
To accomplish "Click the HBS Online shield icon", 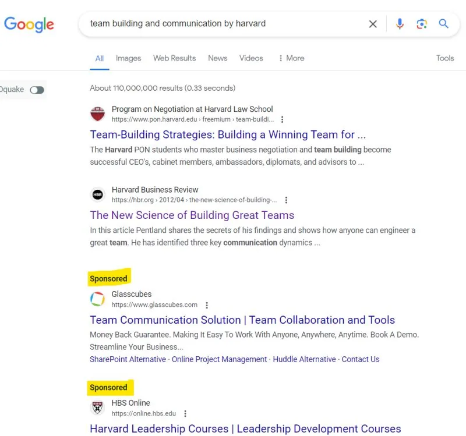I will click(97, 407).
